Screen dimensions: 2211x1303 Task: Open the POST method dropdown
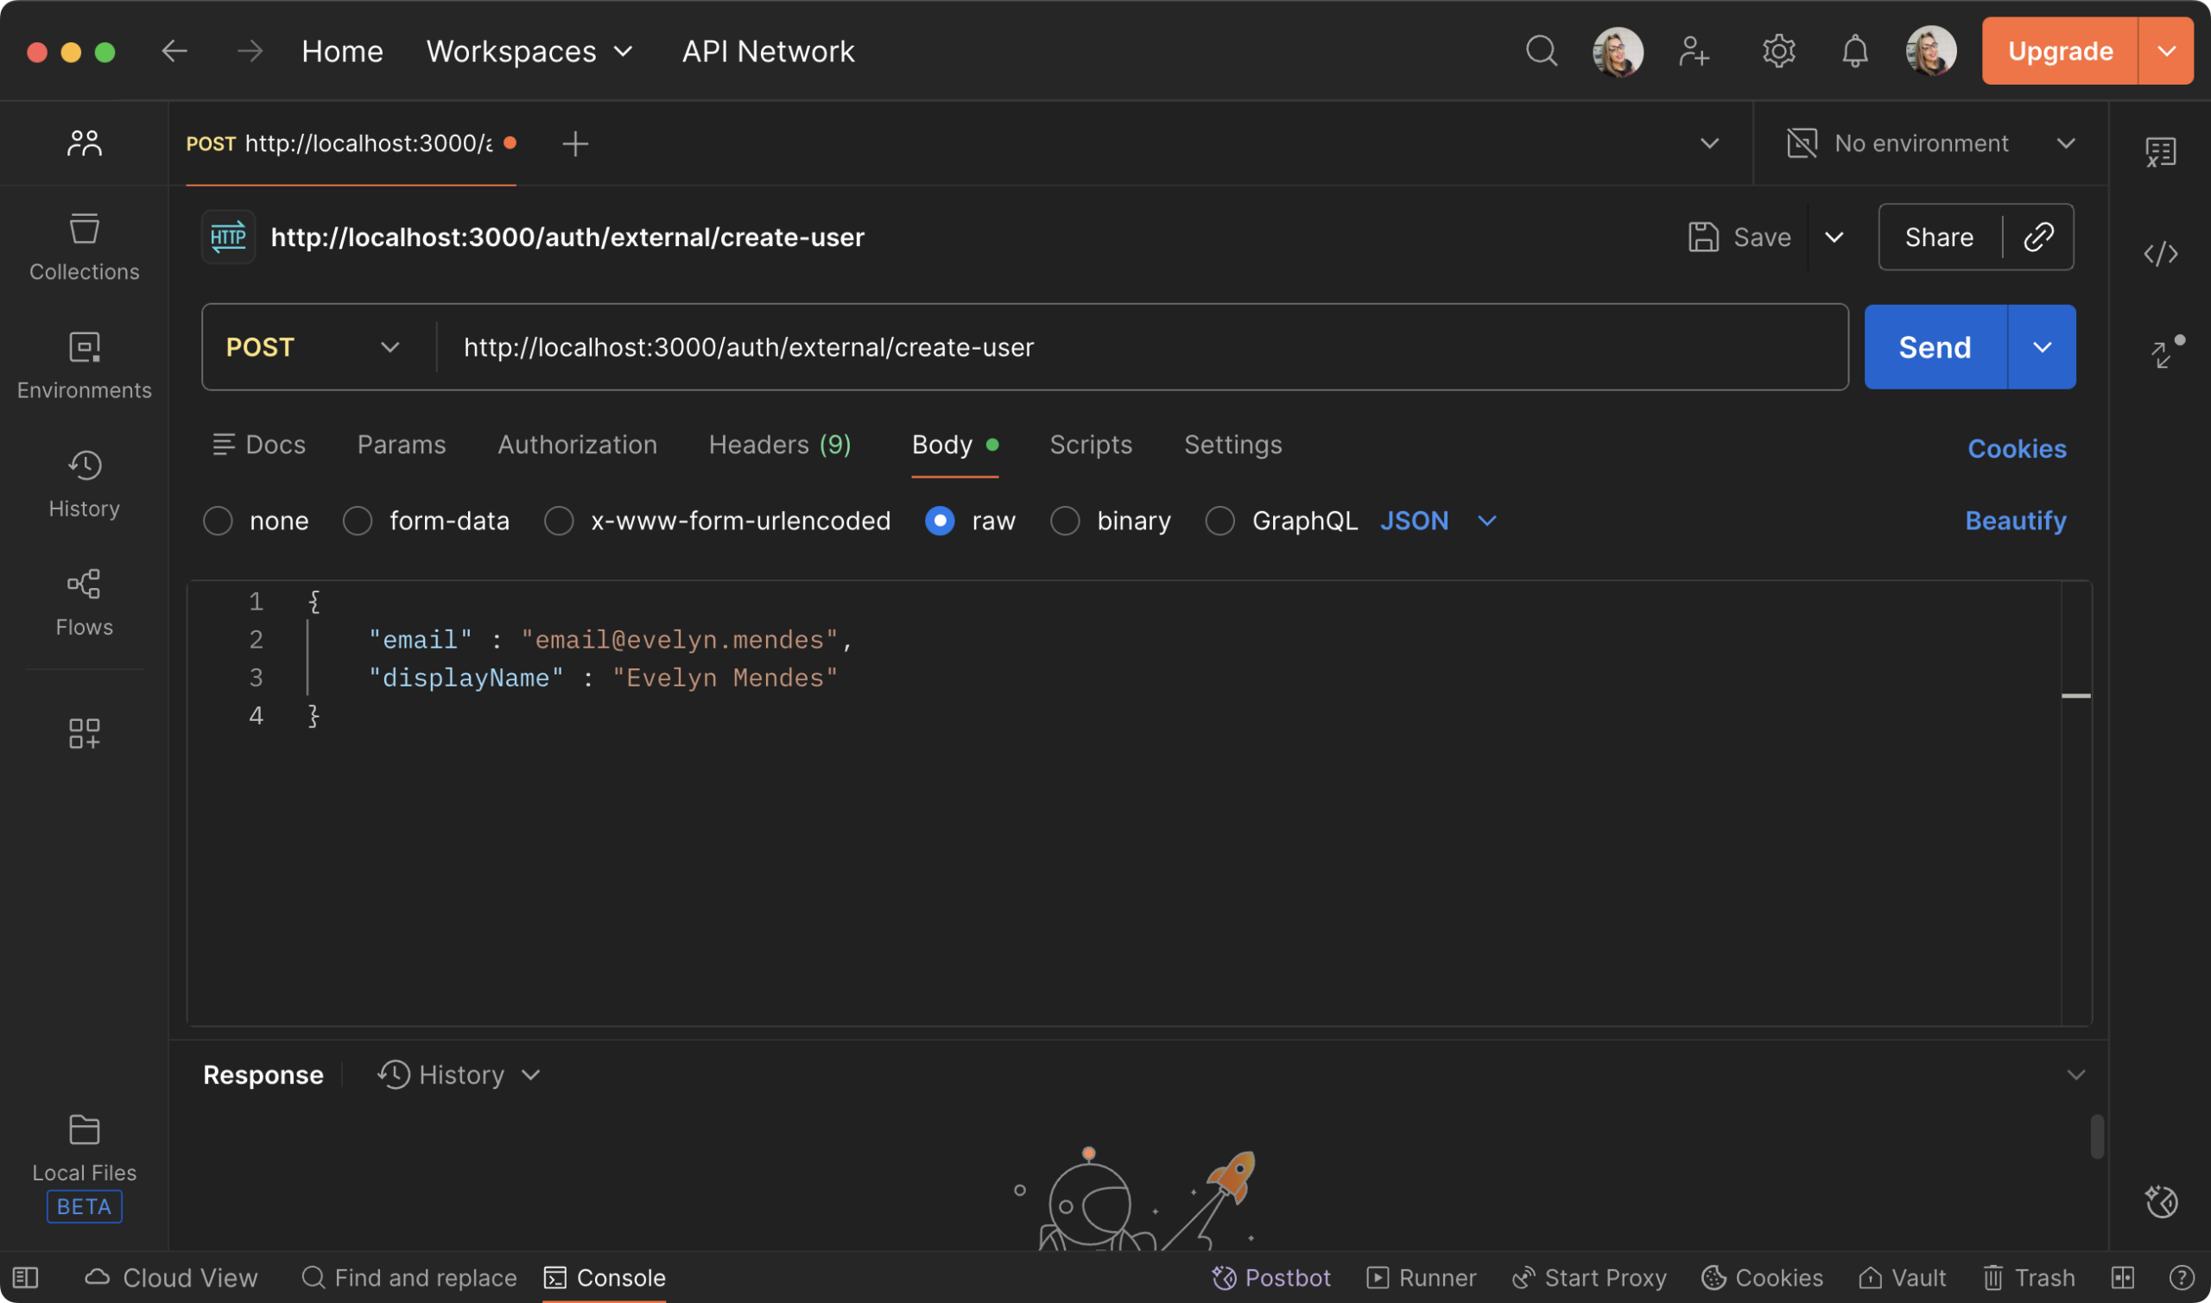click(313, 348)
